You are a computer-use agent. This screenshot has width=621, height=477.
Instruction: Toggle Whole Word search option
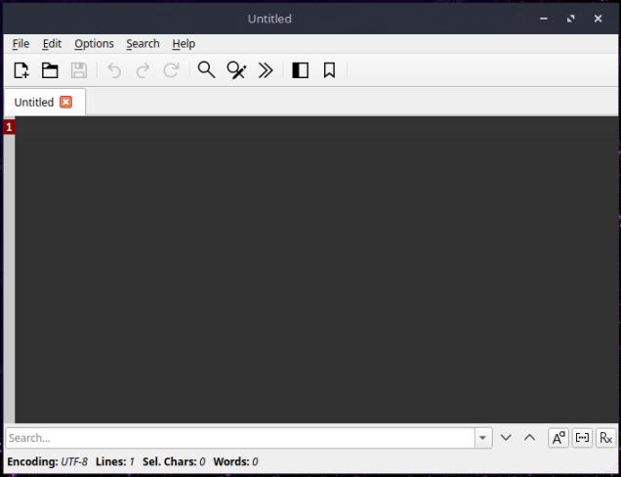click(582, 438)
